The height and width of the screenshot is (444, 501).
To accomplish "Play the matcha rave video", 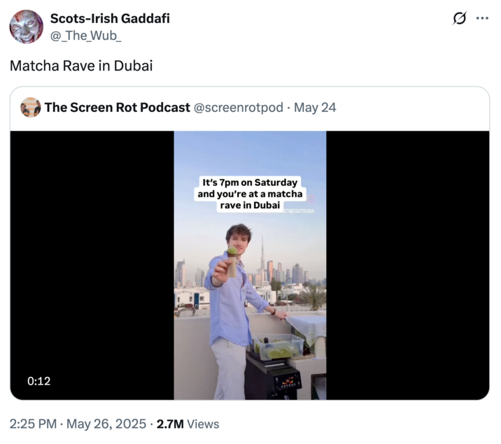I will [x=250, y=265].
